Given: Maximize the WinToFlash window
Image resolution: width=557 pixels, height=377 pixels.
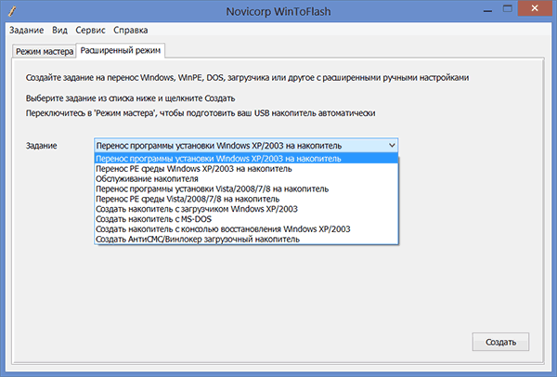Looking at the screenshot, I should coord(508,9).
